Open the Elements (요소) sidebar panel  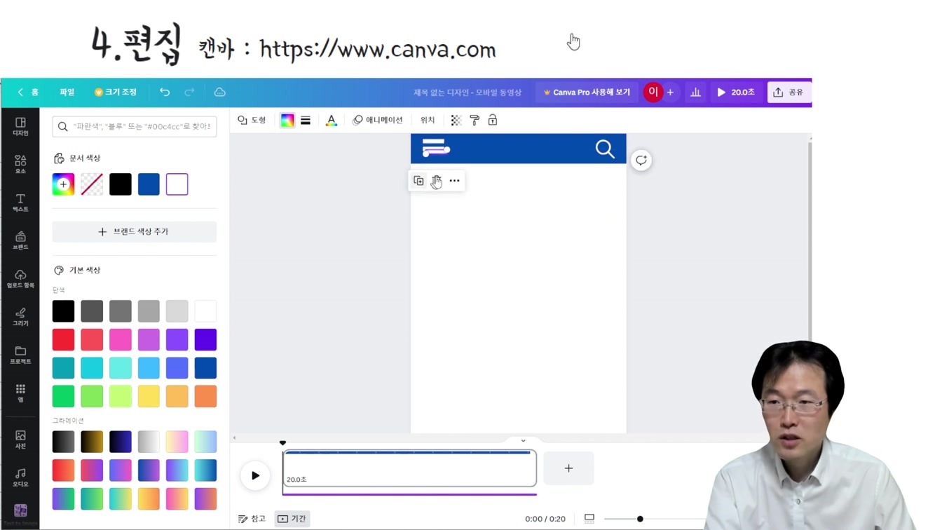[x=20, y=165]
